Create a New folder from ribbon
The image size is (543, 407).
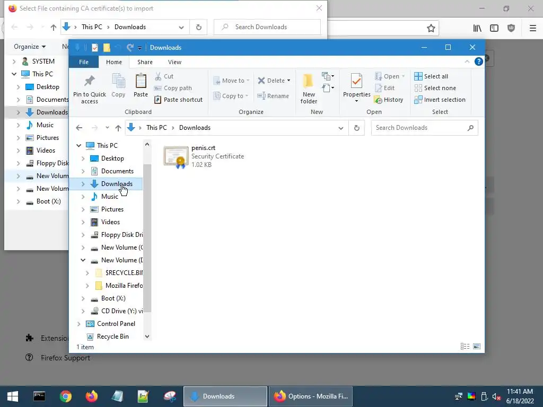(x=309, y=89)
